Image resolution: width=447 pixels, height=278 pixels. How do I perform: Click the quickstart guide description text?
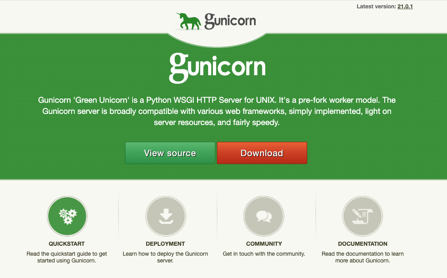click(67, 257)
